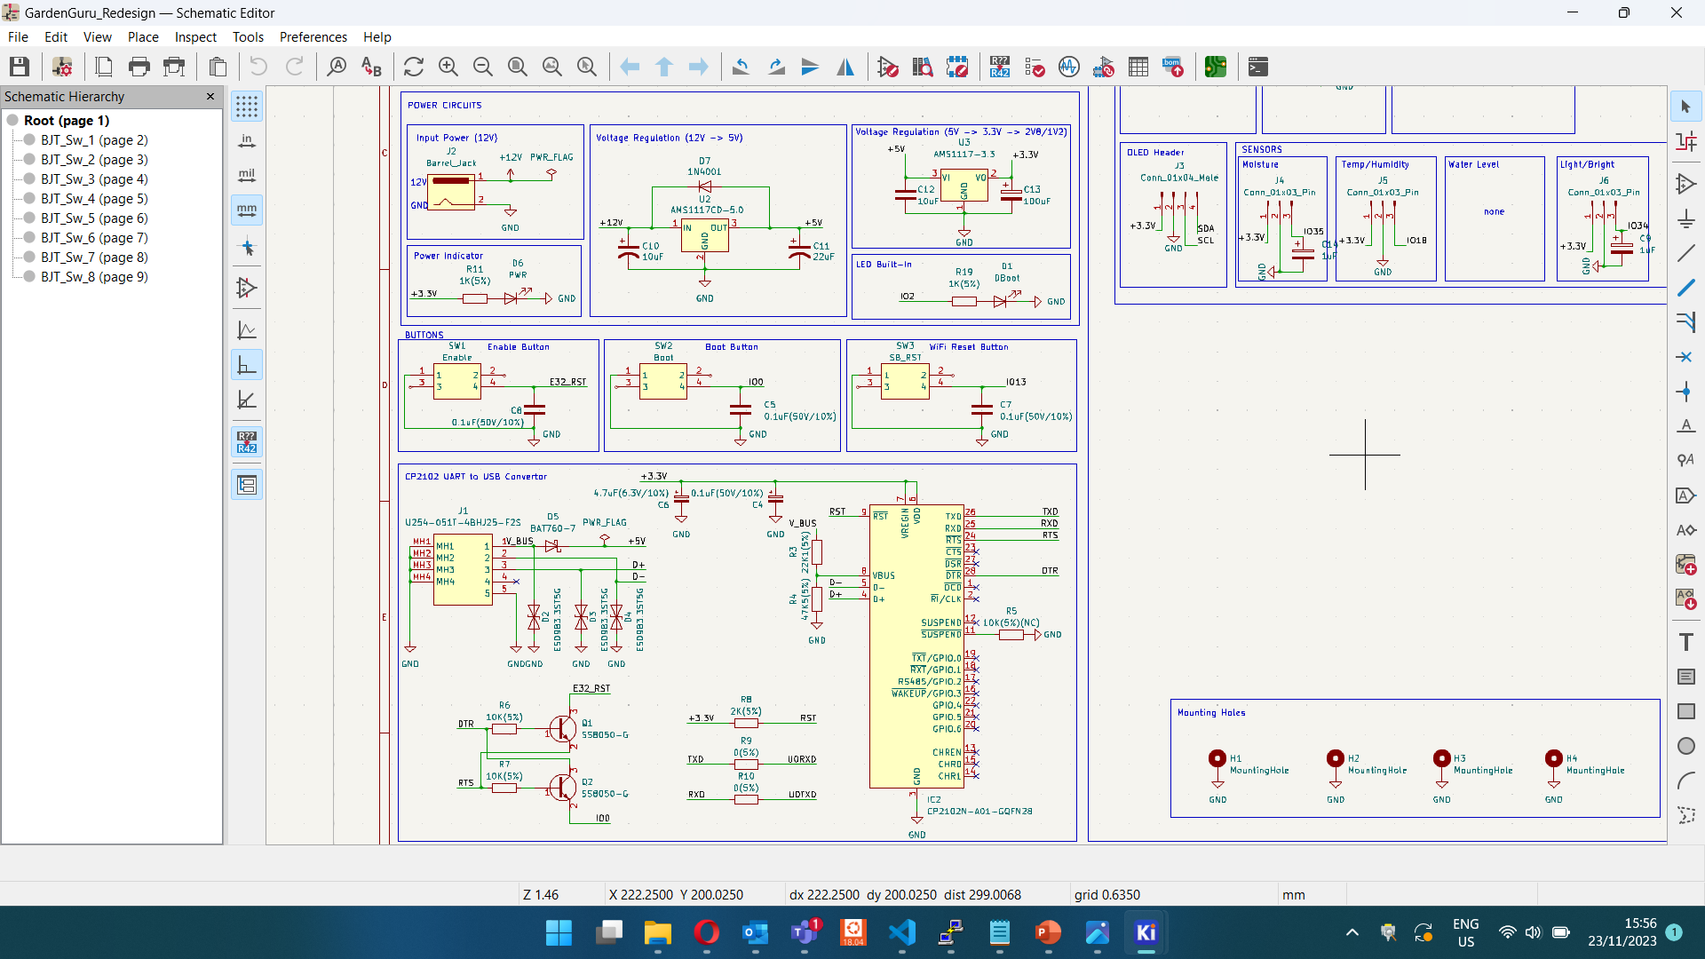Viewport: 1705px width, 959px height.
Task: Open the scripting console
Action: click(x=1258, y=67)
